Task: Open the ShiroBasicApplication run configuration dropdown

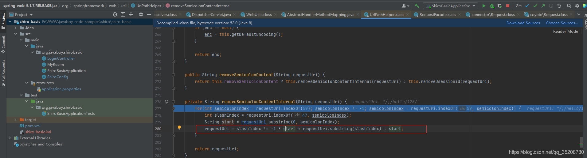Action: coord(450,6)
